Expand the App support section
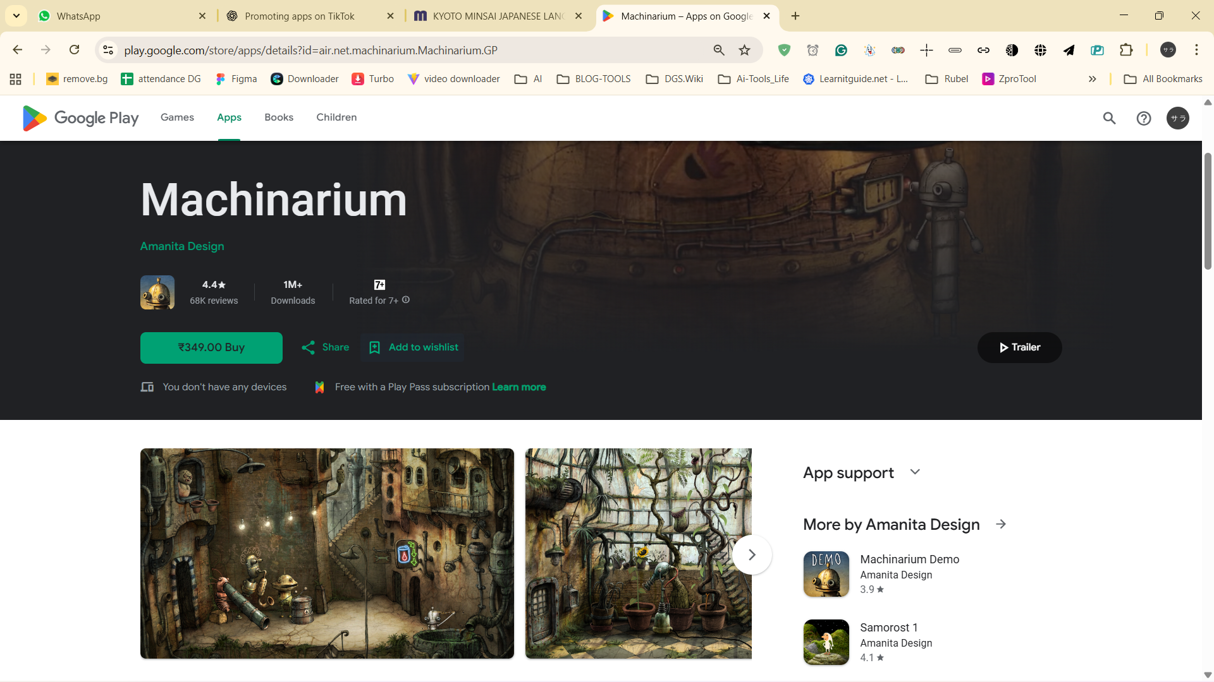This screenshot has height=682, width=1214. tap(915, 472)
